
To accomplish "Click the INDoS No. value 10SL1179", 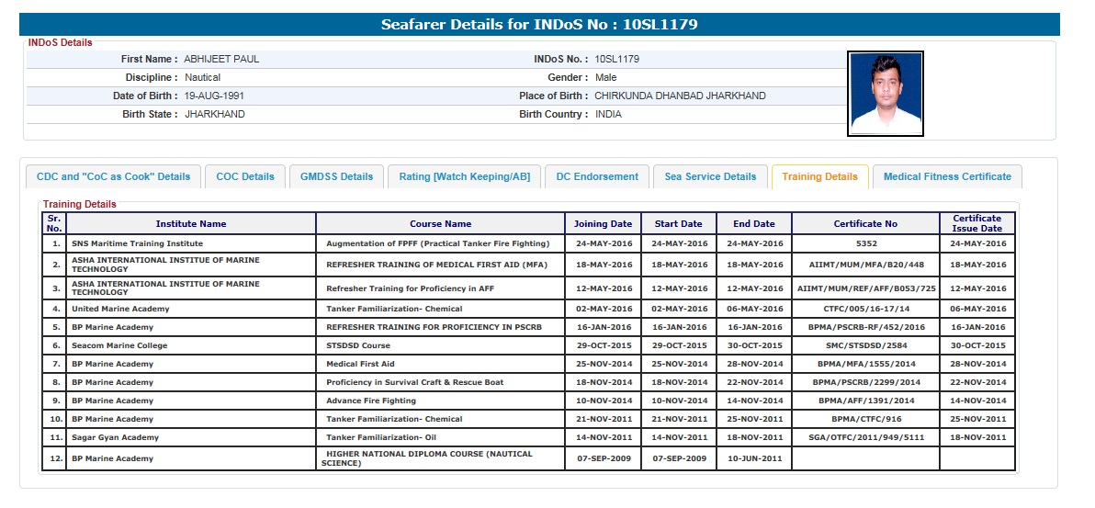I will 616,59.
